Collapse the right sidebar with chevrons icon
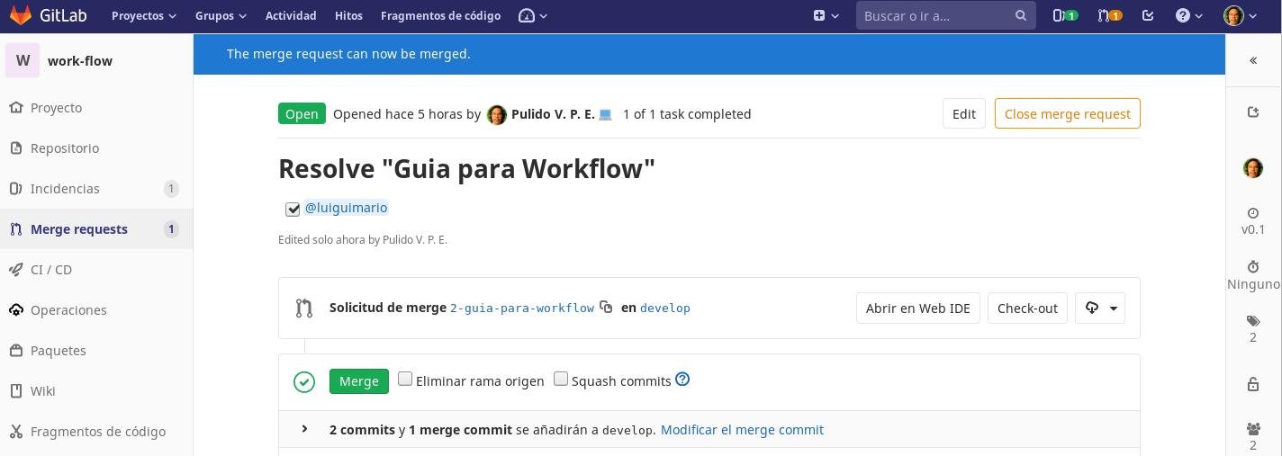This screenshot has height=456, width=1282. click(x=1253, y=60)
